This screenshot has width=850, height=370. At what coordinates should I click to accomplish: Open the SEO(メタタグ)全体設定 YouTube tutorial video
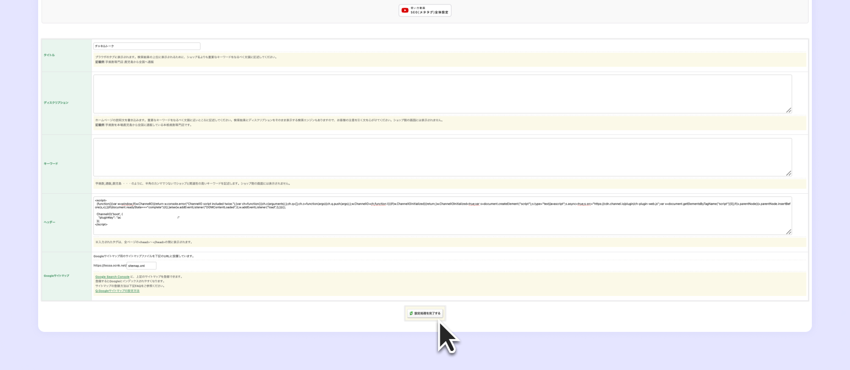tap(425, 10)
